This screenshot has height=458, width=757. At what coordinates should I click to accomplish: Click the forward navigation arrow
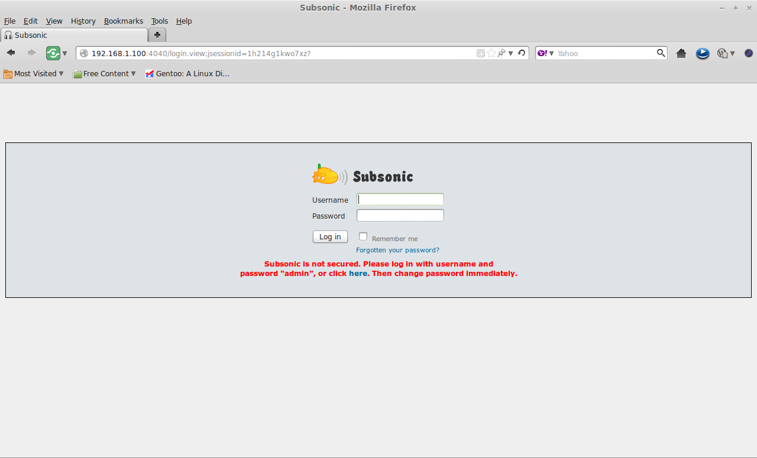click(x=31, y=53)
